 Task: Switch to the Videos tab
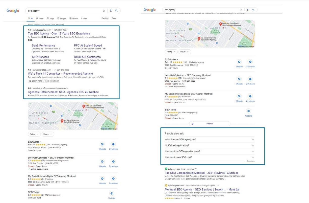click(74, 18)
